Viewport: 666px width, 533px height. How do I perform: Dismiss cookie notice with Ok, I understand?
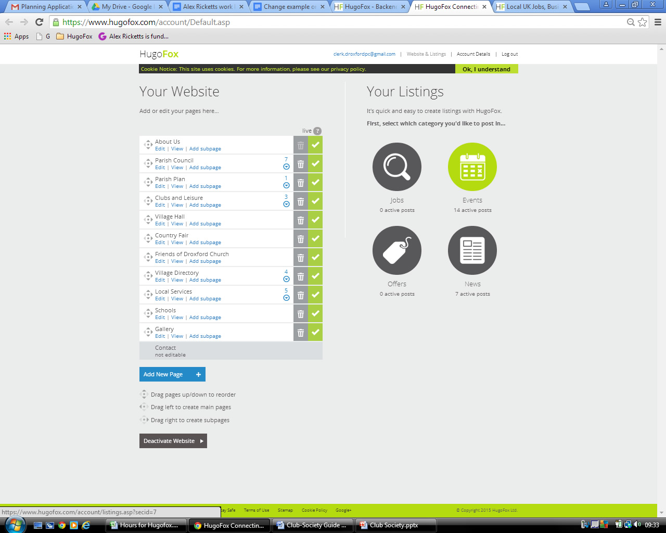[x=486, y=69]
